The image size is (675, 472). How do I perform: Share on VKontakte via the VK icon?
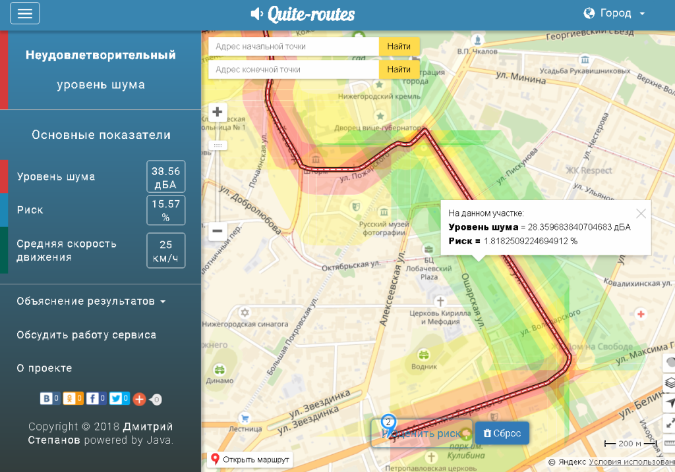click(x=47, y=398)
